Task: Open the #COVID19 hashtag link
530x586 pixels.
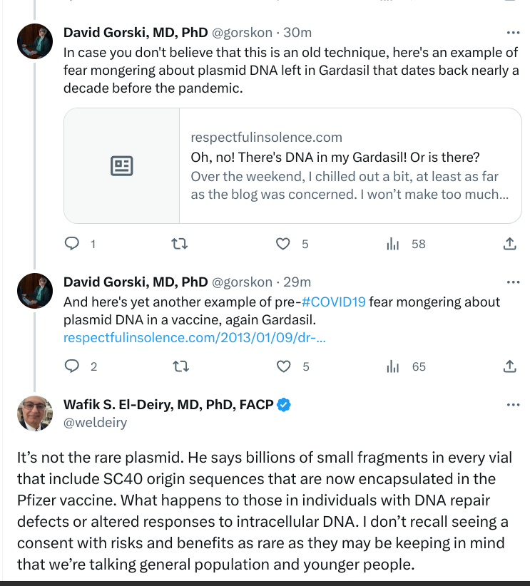Action: 334,302
